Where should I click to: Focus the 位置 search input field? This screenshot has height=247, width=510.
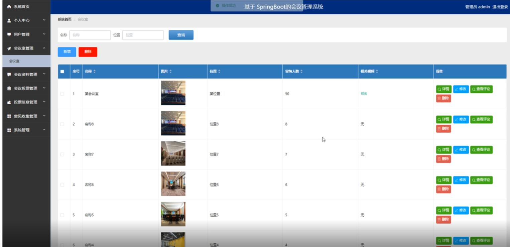click(x=143, y=35)
